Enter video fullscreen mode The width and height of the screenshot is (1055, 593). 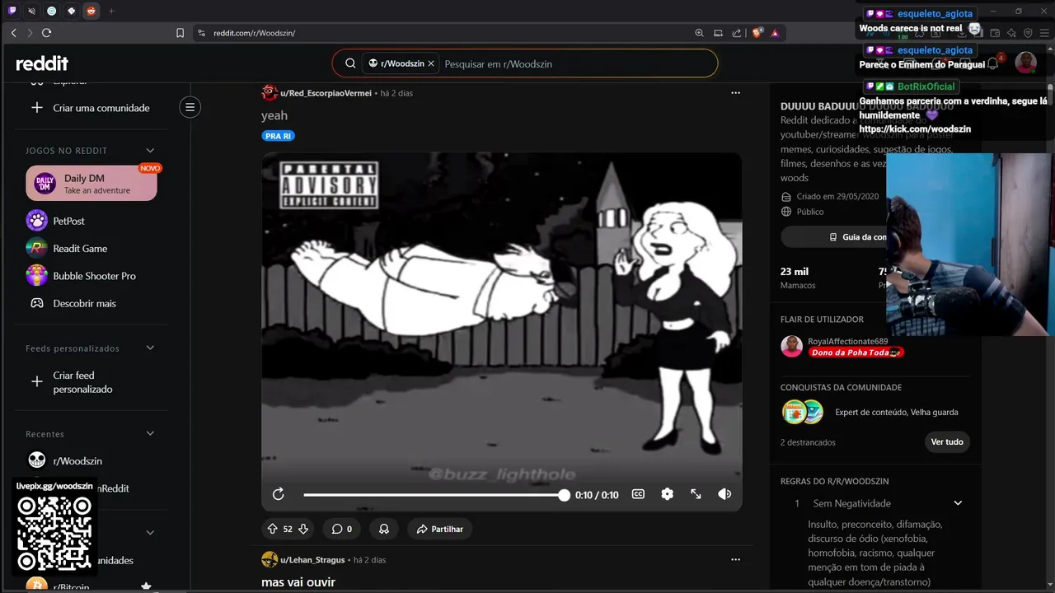[x=696, y=494]
